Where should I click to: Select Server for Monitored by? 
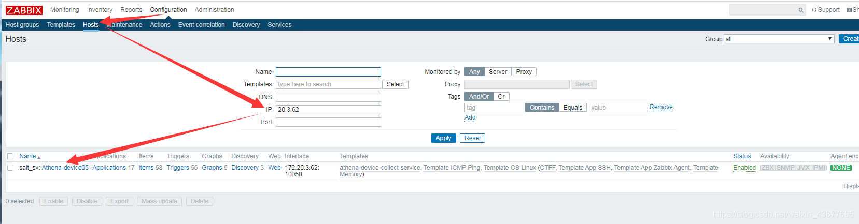pyautogui.click(x=498, y=72)
